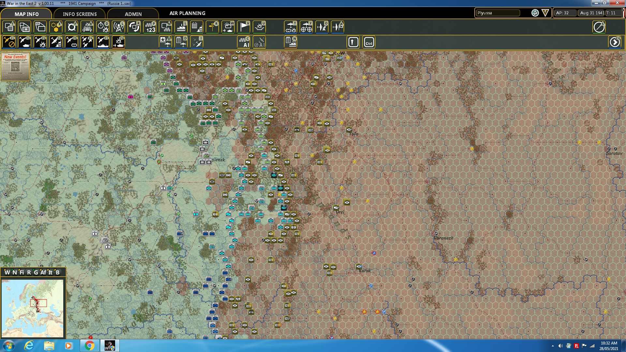Image resolution: width=626 pixels, height=352 pixels.
Task: Open the INFO SCREENS tab
Action: 79,14
